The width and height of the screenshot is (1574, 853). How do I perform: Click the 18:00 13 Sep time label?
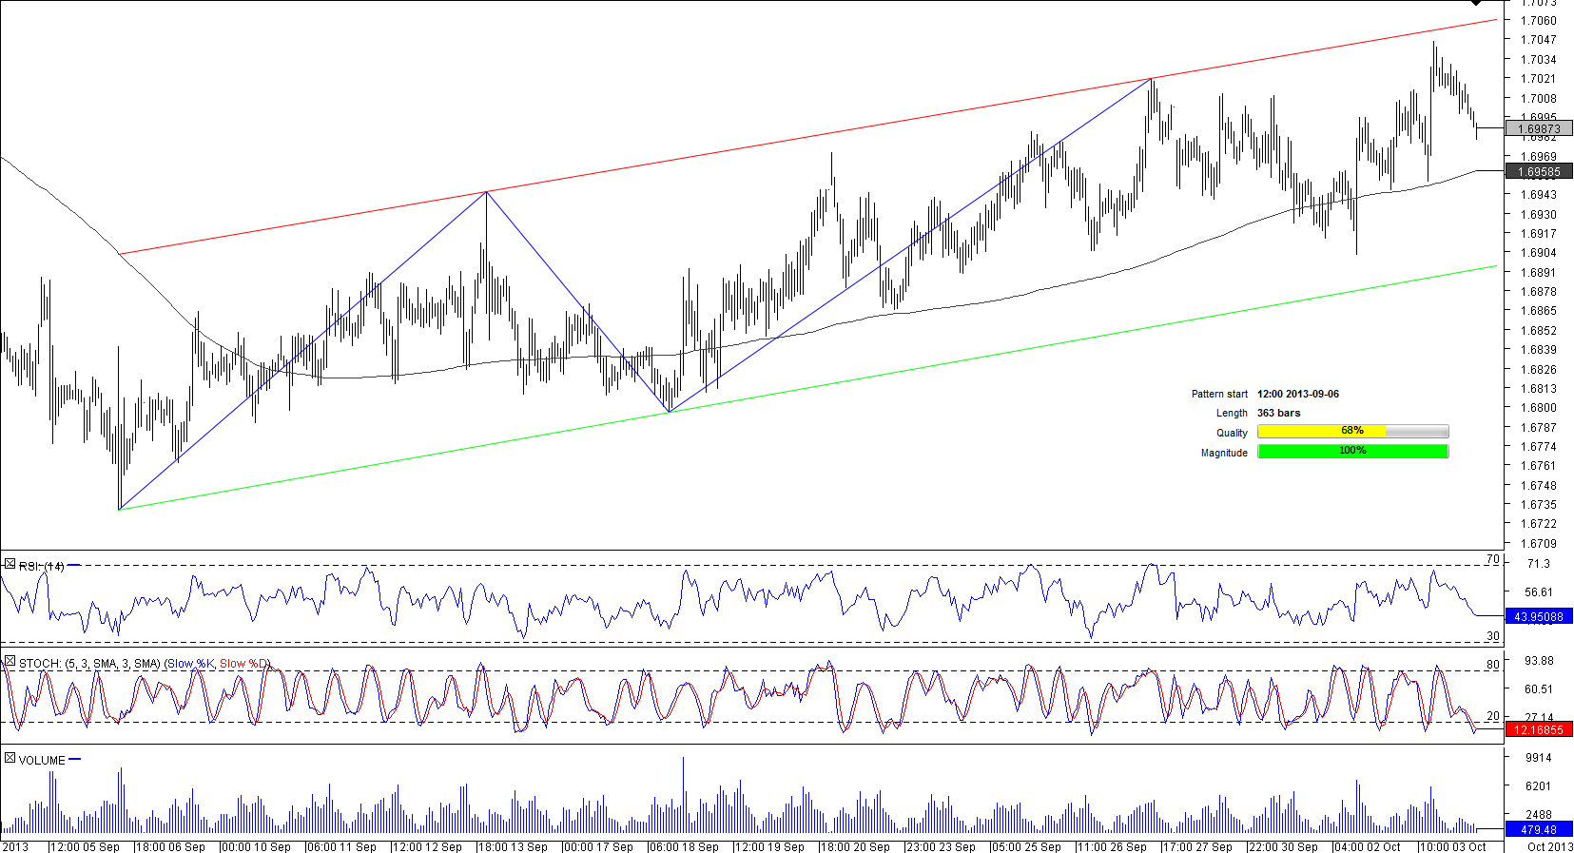pyautogui.click(x=513, y=847)
